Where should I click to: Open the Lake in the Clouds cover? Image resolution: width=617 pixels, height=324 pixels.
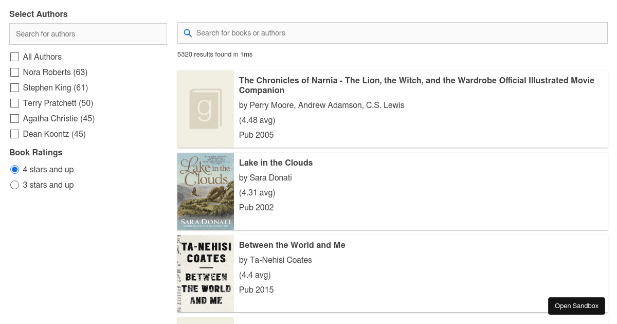(x=206, y=191)
